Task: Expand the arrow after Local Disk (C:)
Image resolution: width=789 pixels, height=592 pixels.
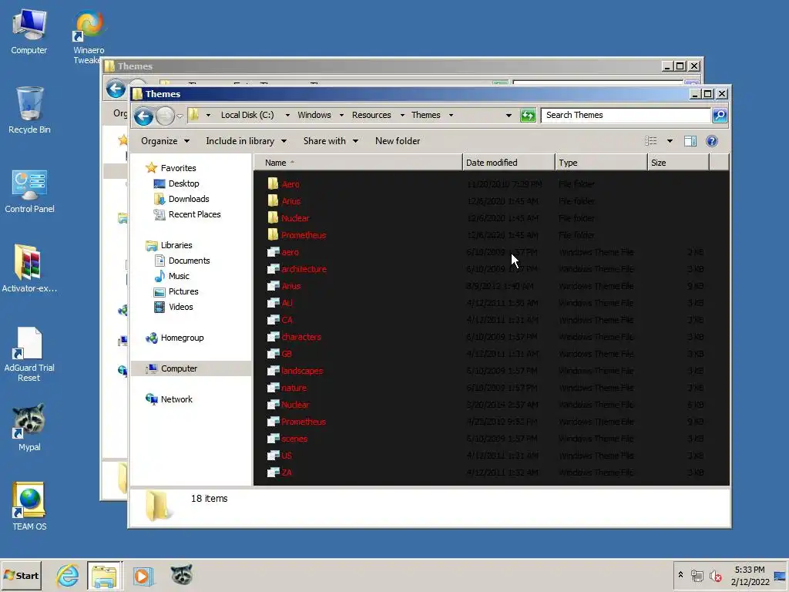Action: tap(287, 116)
